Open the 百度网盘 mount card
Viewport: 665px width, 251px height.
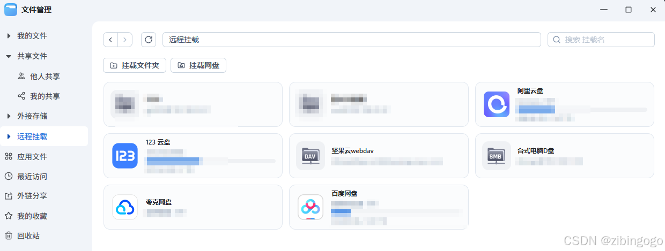pos(379,207)
